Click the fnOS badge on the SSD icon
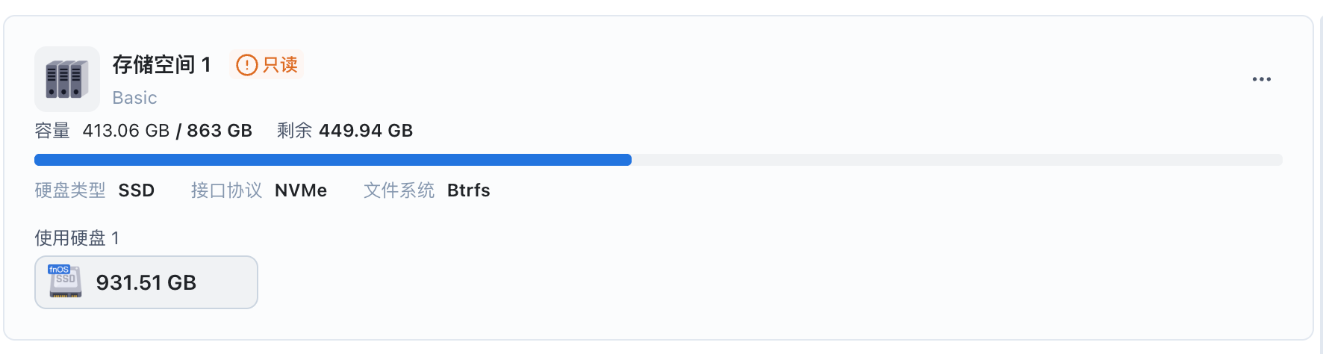This screenshot has width=1323, height=354. coord(58,270)
